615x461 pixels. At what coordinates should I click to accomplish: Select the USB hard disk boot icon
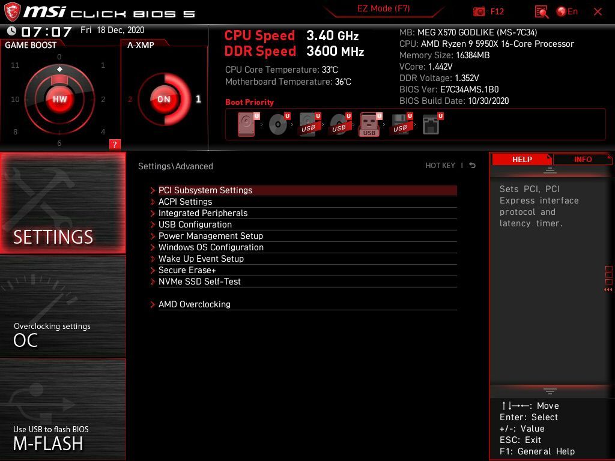310,125
